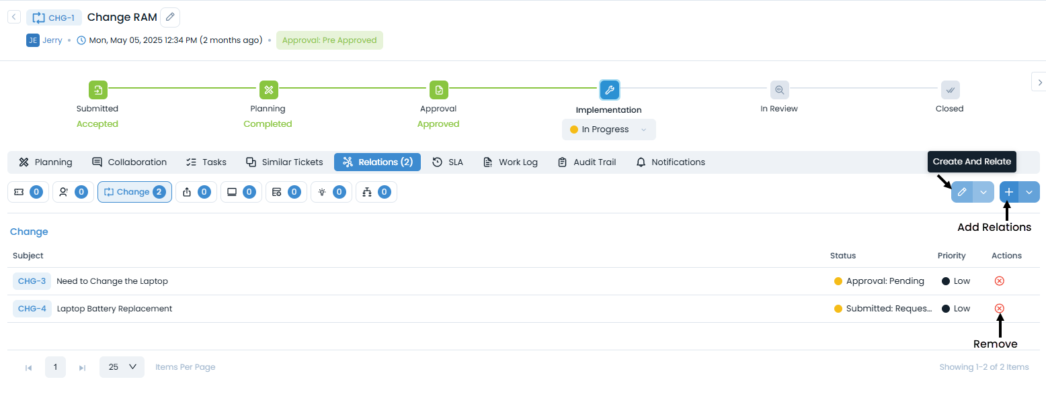This screenshot has width=1046, height=402.
Task: Click the plus Add Relations button
Action: click(1008, 192)
